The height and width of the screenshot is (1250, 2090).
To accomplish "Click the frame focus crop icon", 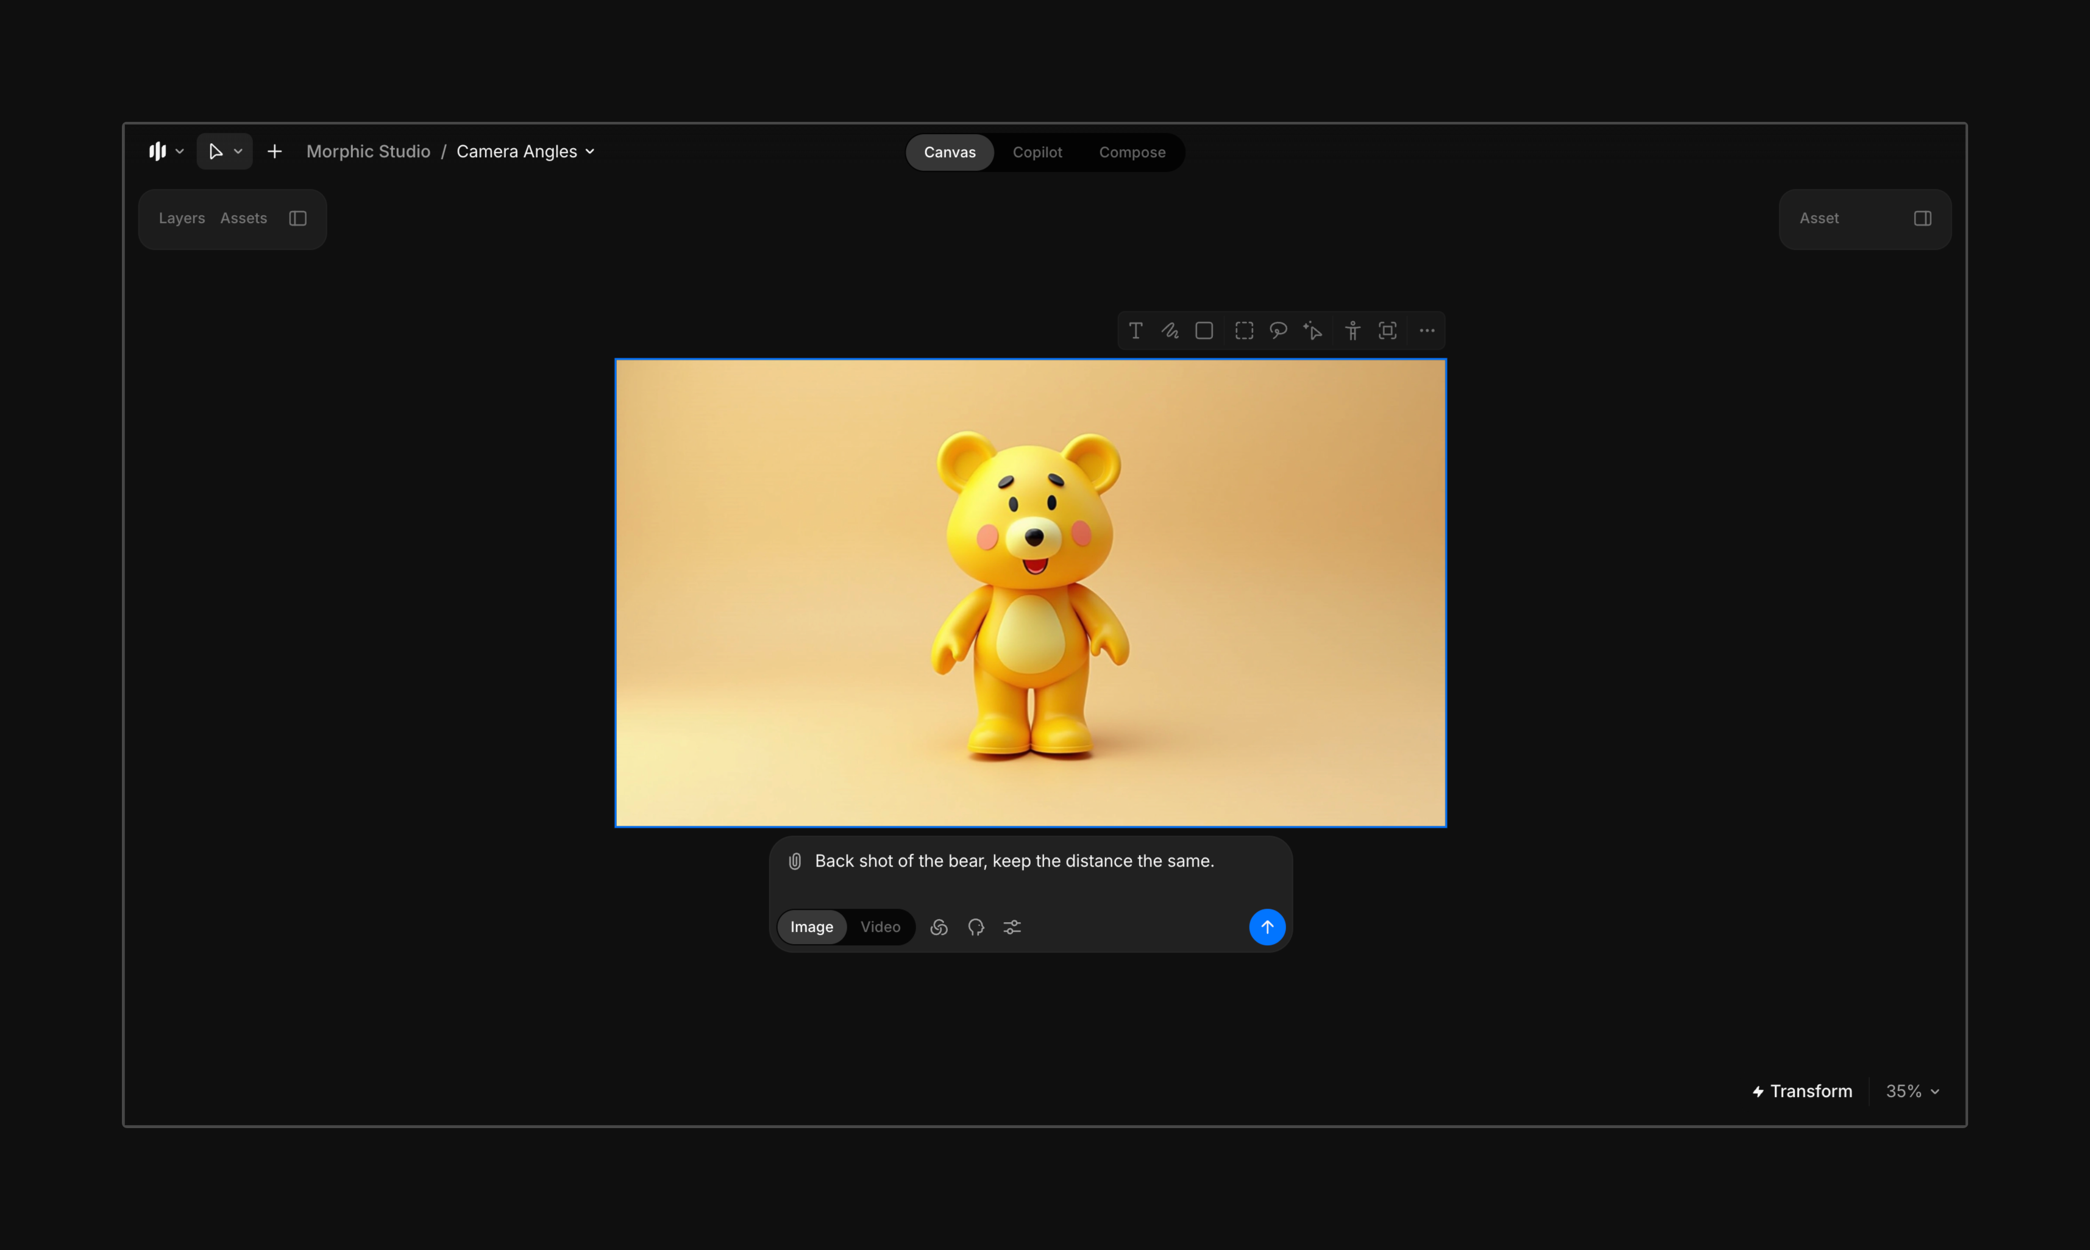I will (1387, 331).
